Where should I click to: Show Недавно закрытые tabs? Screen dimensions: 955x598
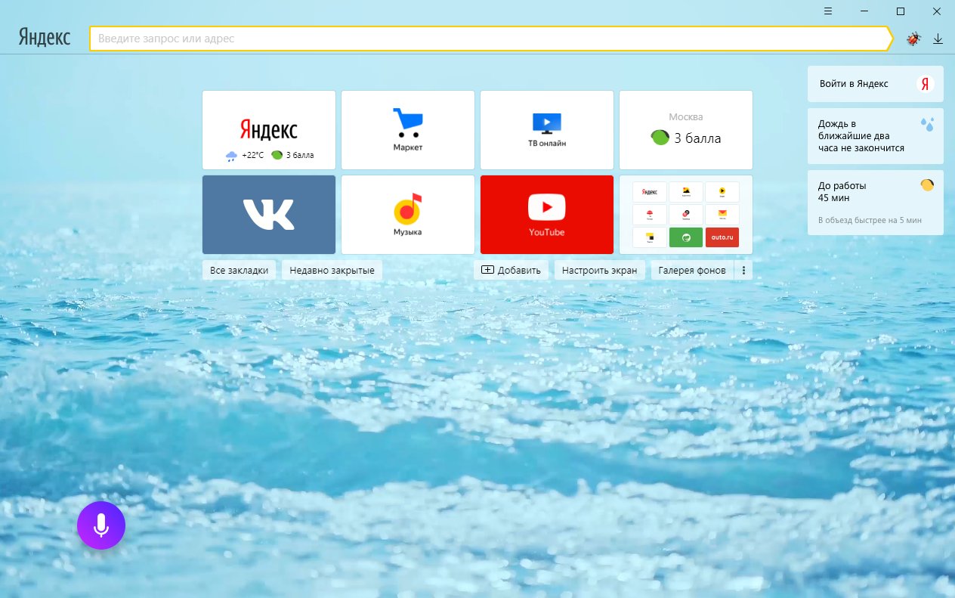(x=332, y=270)
